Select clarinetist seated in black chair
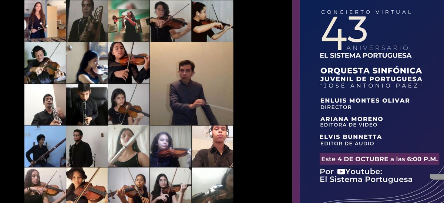The width and height of the screenshot is (444, 203). 87,104
